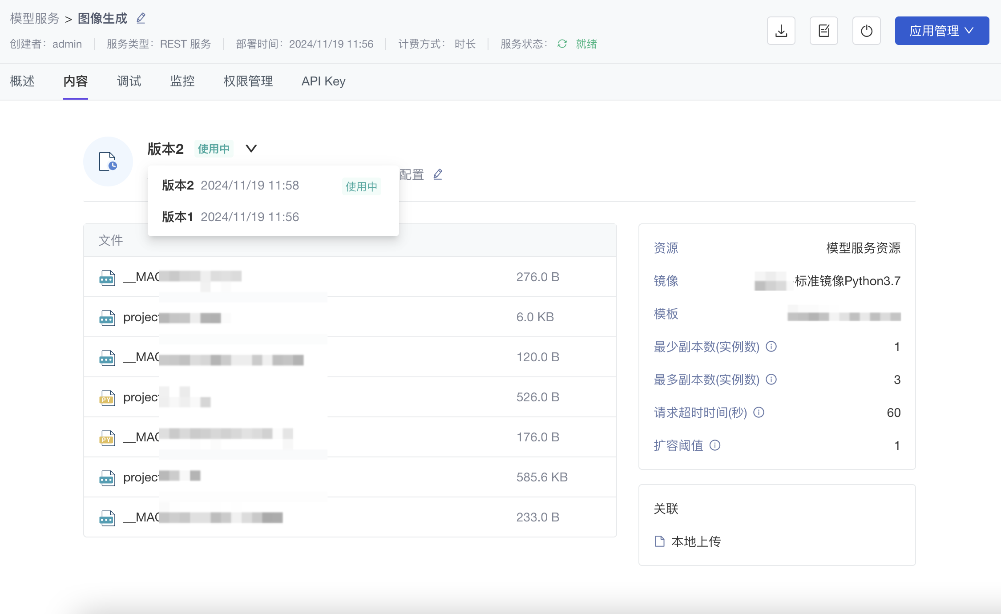Screen dimensions: 1001x614
Task: Click the 资源 field label
Action: coord(666,247)
